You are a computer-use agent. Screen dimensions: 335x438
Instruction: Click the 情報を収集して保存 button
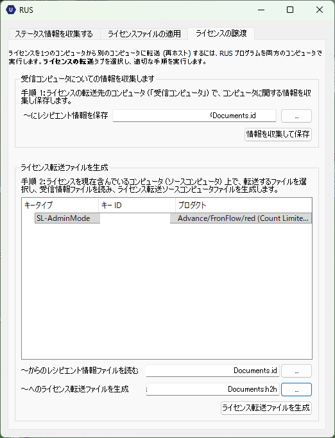[278, 134]
